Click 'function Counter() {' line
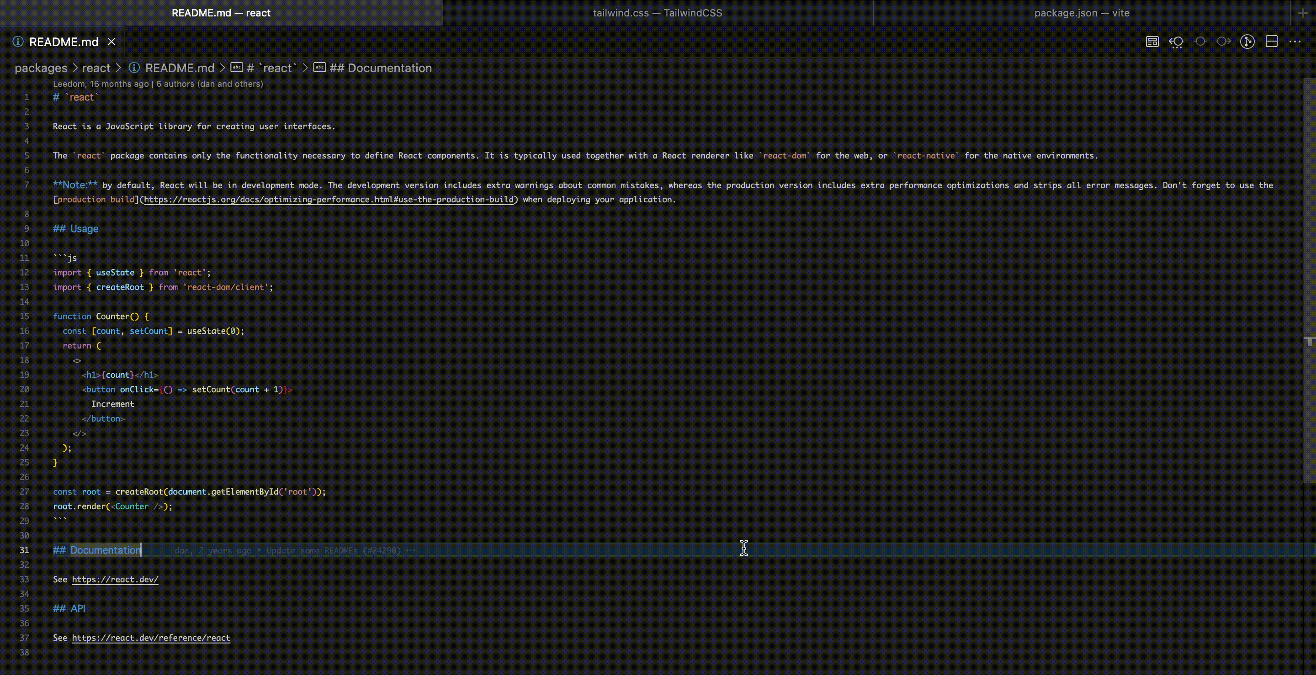 (101, 316)
